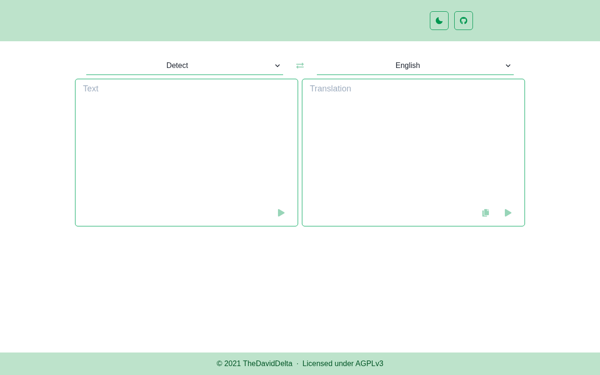This screenshot has width=600, height=375.
Task: Click the "Text" placeholder label
Action: pyautogui.click(x=91, y=89)
